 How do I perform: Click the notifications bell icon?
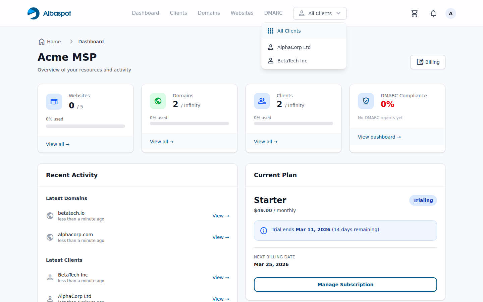coord(433,13)
